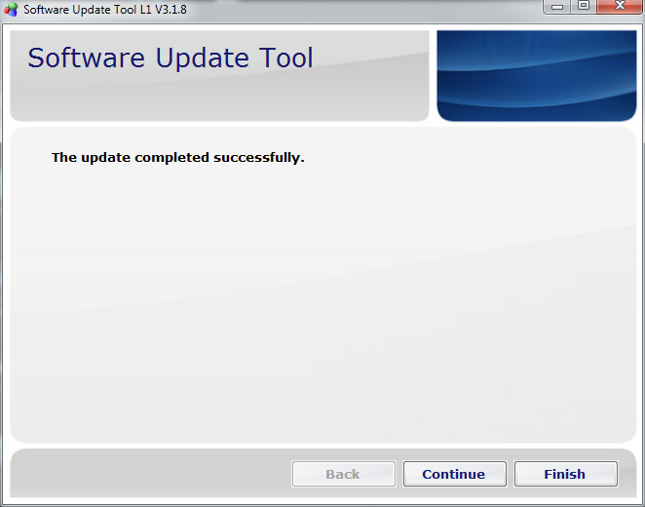Open system menu via title bar app icon
The width and height of the screenshot is (645, 507).
[12, 10]
